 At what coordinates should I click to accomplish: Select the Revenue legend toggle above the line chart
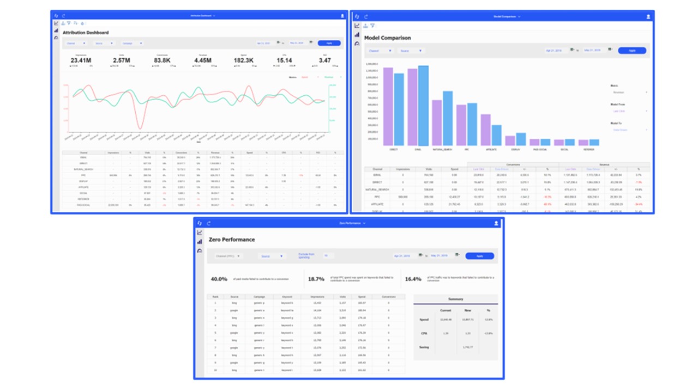[329, 77]
